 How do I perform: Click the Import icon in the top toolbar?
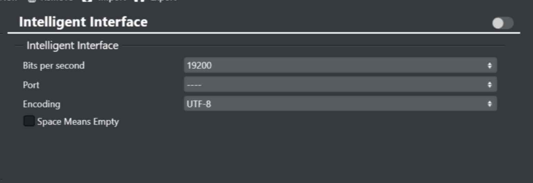[x=87, y=1]
